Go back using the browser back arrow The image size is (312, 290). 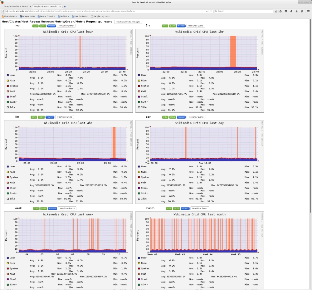3,11
